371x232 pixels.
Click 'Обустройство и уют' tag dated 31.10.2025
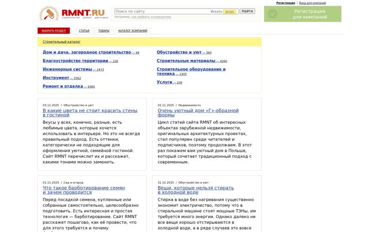[x=193, y=183]
